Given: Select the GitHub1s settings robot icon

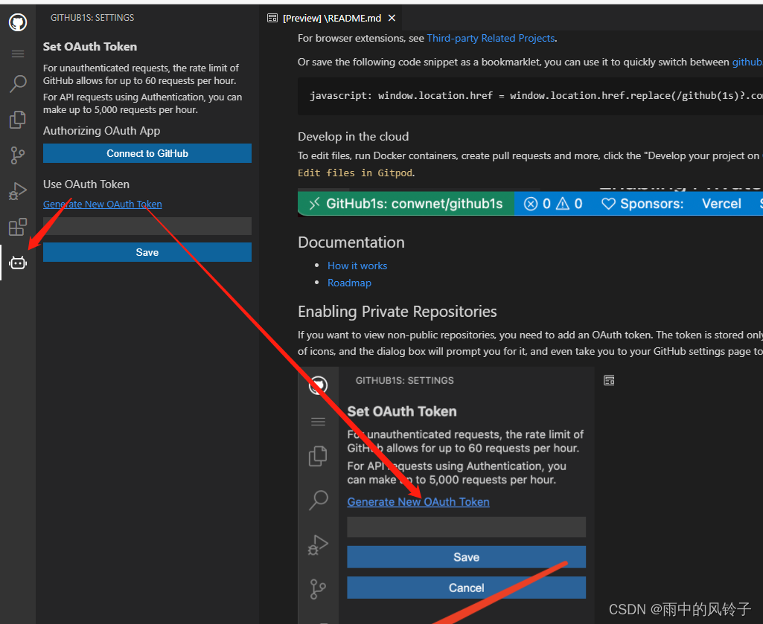Looking at the screenshot, I should click(18, 263).
